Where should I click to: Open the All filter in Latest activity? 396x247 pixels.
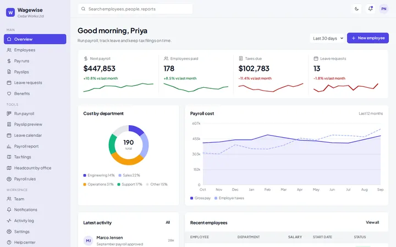point(168,222)
